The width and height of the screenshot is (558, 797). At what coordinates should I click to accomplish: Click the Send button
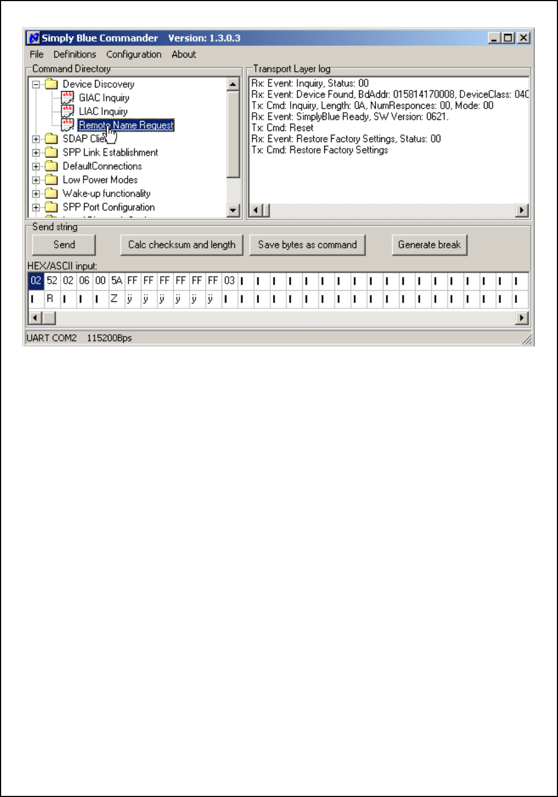click(x=64, y=245)
